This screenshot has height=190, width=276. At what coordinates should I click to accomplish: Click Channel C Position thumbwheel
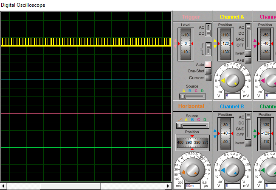pos(265,44)
